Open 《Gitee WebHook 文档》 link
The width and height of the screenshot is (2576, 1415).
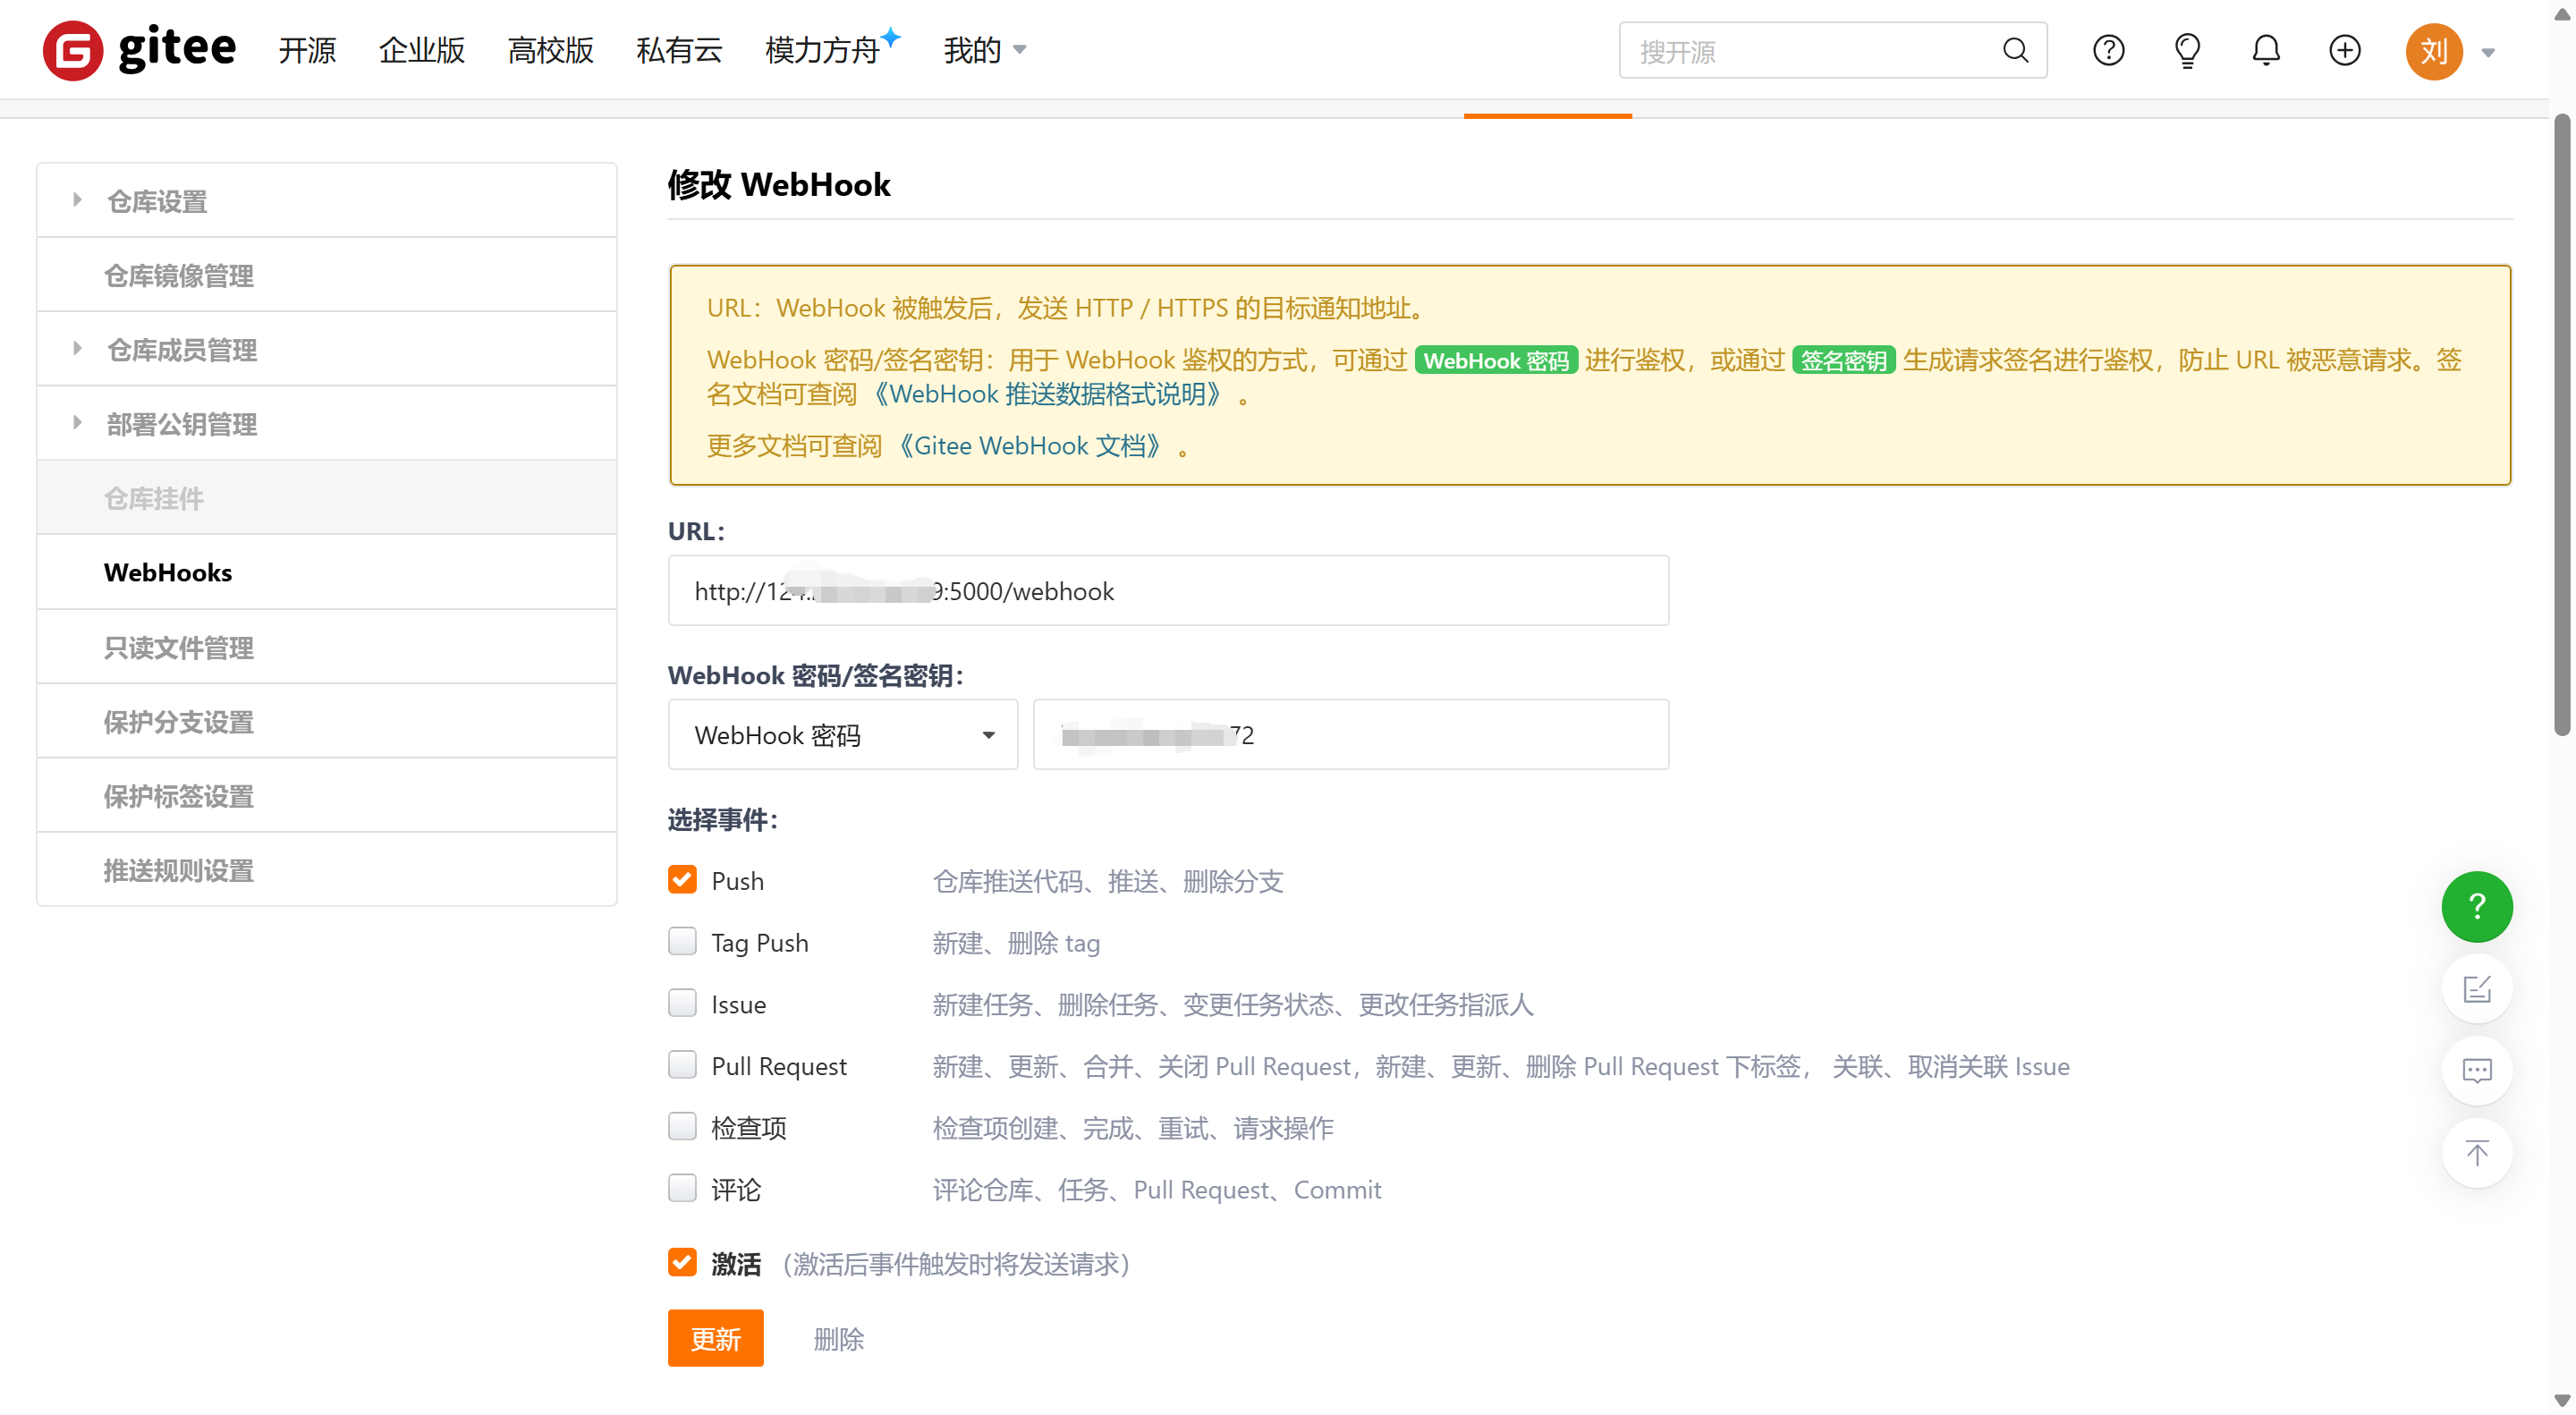pos(1029,446)
